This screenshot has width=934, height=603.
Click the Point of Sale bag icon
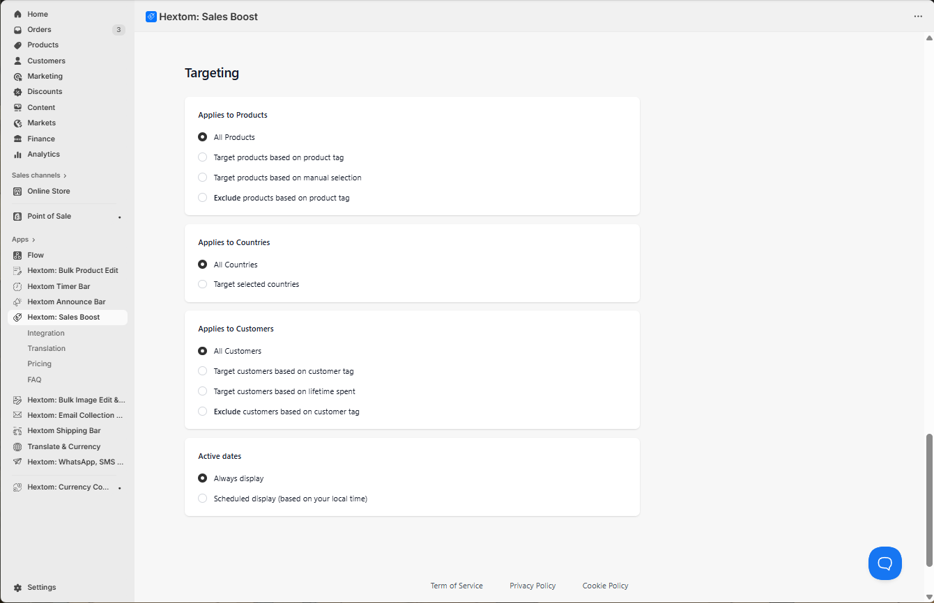pos(18,217)
